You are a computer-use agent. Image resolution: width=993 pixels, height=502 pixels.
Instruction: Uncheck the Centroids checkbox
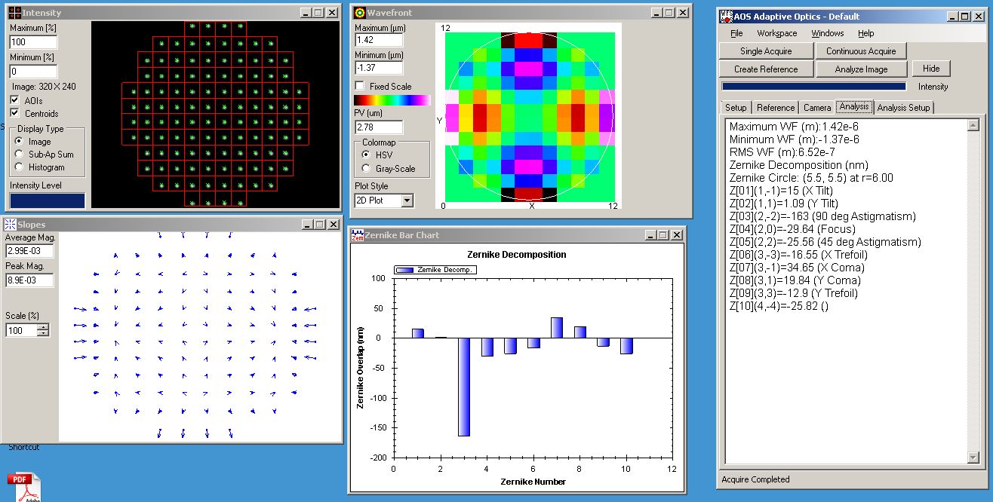coord(15,113)
